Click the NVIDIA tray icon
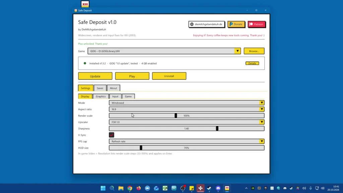Viewport: 343px width, 193px height. pos(253,188)
